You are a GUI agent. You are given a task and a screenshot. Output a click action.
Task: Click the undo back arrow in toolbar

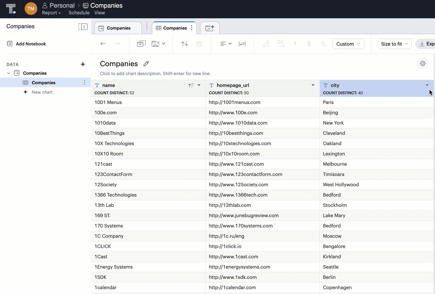103,44
